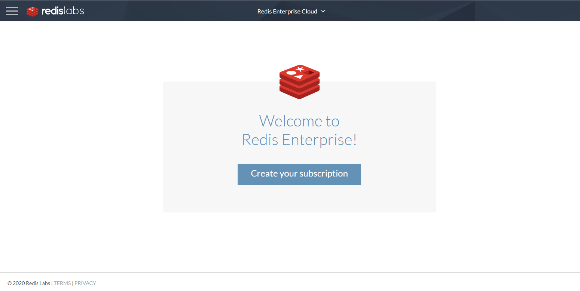Click the small Redis cube logo in header
Viewport: 580px width, 291px height.
[33, 11]
